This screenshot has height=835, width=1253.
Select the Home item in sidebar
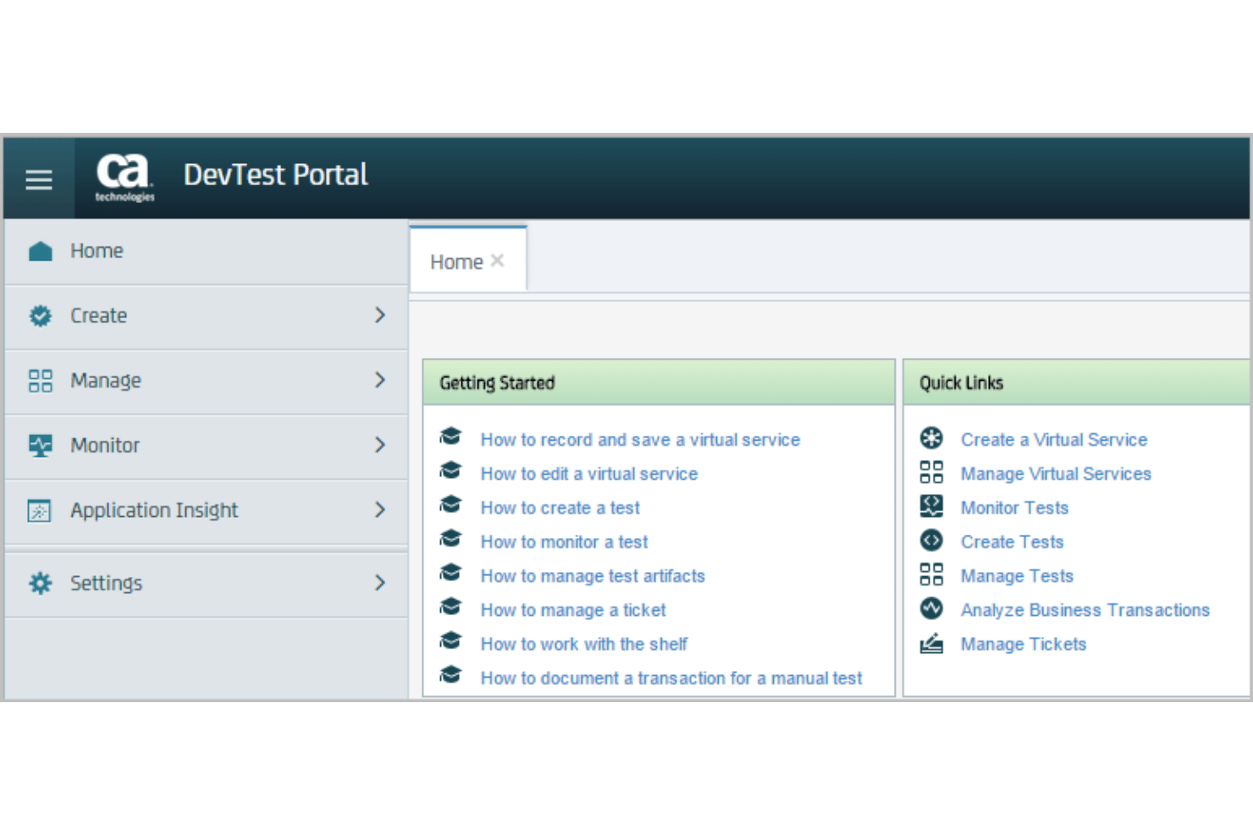point(206,251)
